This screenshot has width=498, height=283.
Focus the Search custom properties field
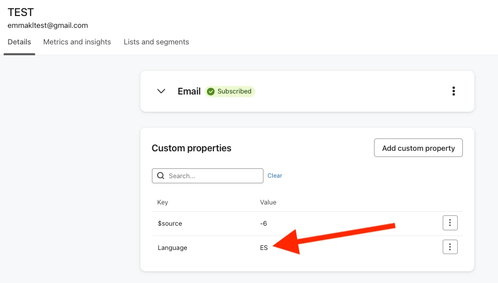(x=207, y=176)
